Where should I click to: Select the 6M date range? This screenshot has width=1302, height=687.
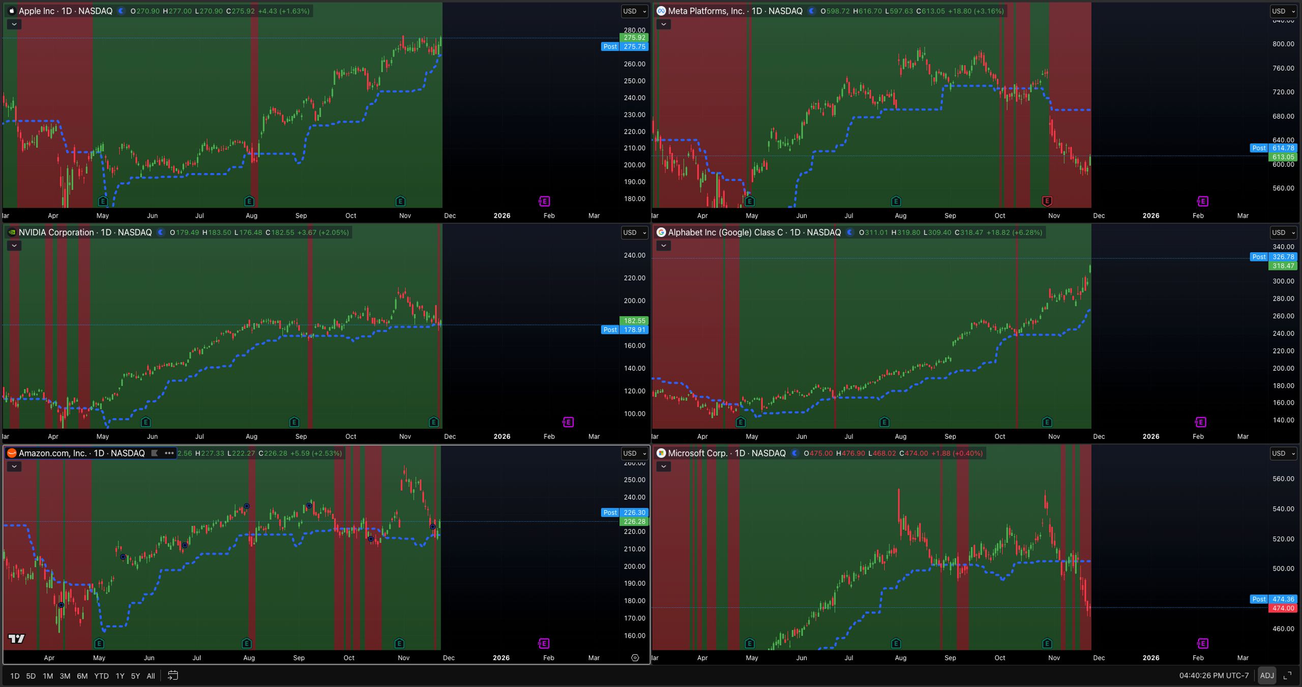click(x=82, y=676)
